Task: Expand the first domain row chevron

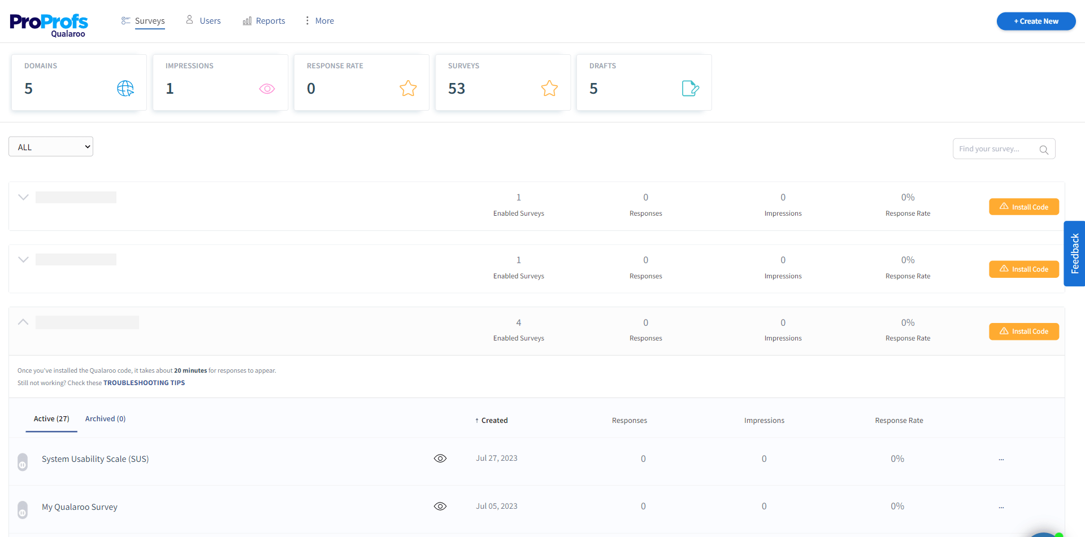Action: tap(23, 197)
